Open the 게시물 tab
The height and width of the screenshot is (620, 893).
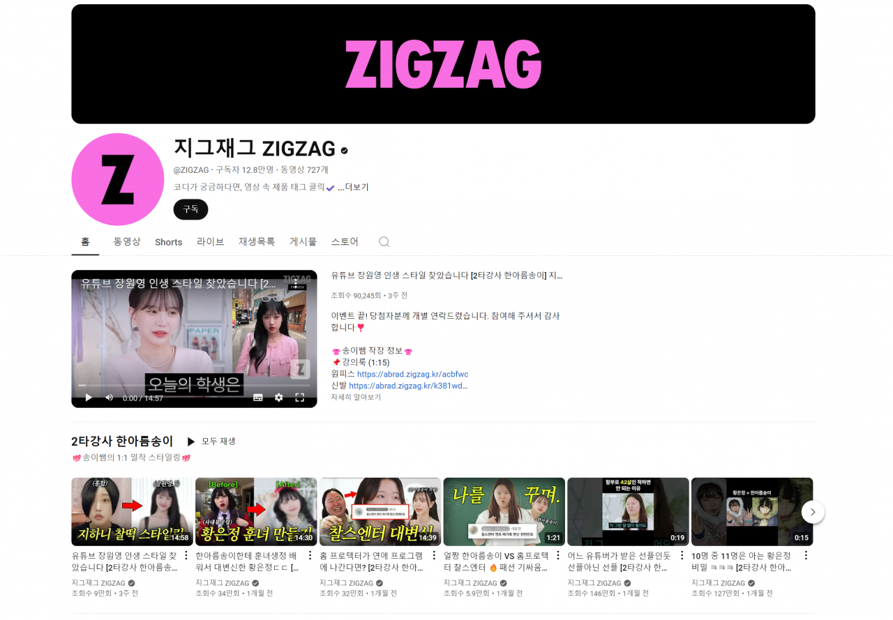coord(303,242)
